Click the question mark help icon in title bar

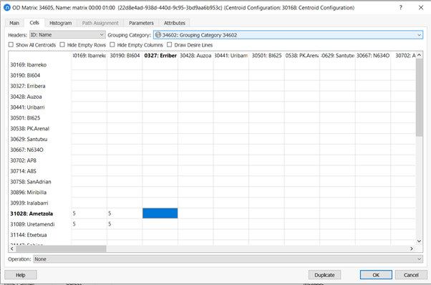point(401,8)
